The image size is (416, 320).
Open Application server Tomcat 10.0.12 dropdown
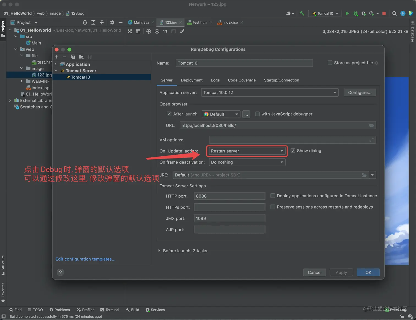tap(270, 92)
